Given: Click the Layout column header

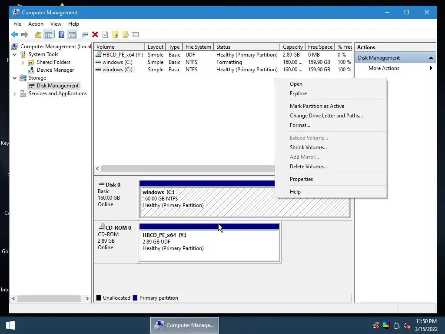Looking at the screenshot, I should 155,47.
